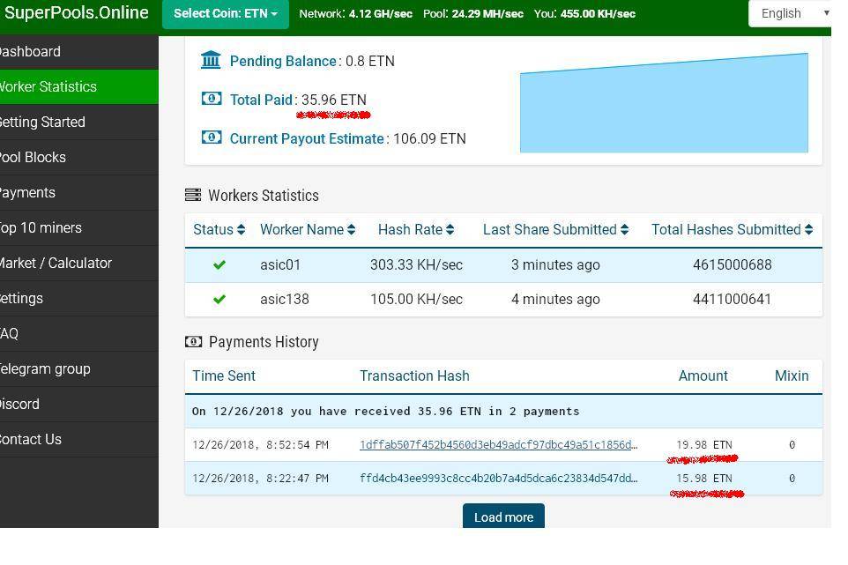Sort by Hash Rate column arrows

[450, 230]
